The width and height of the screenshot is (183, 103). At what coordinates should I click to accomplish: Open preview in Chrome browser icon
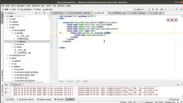pyautogui.click(x=168, y=20)
